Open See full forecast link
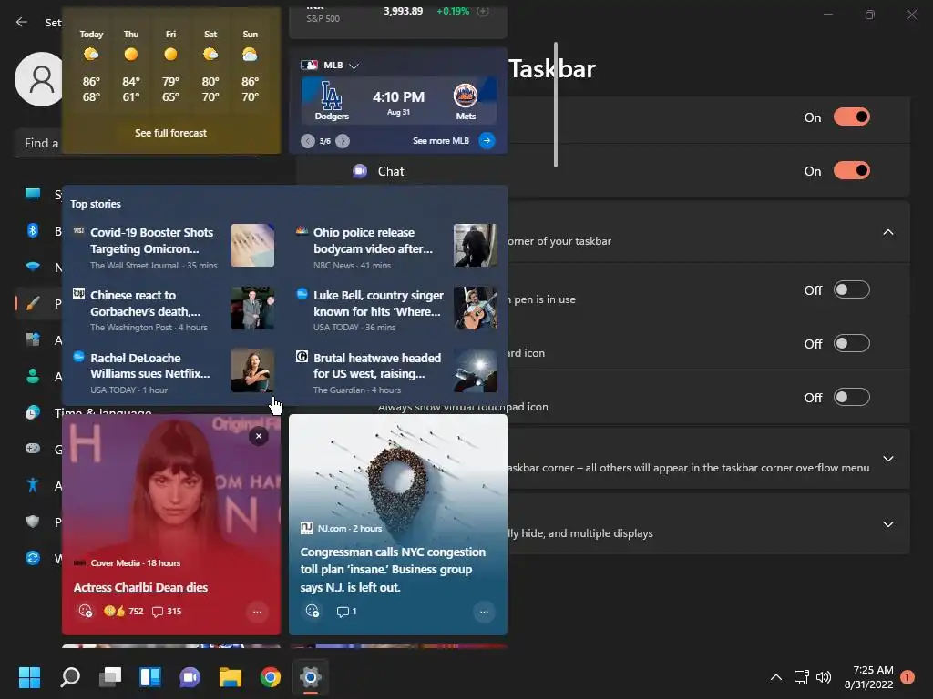933x699 pixels. coord(170,133)
